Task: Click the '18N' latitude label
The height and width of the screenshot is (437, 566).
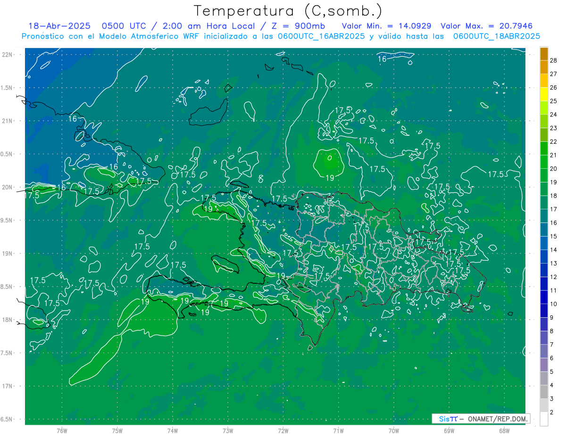Action: [7, 320]
